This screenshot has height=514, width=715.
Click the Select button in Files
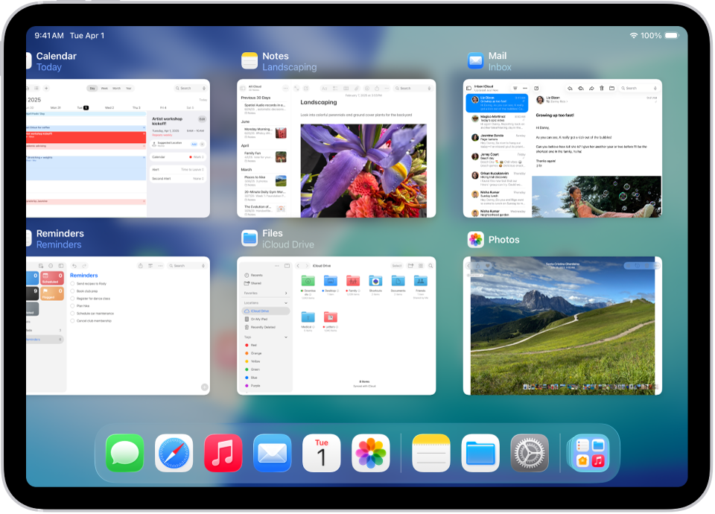point(397,266)
